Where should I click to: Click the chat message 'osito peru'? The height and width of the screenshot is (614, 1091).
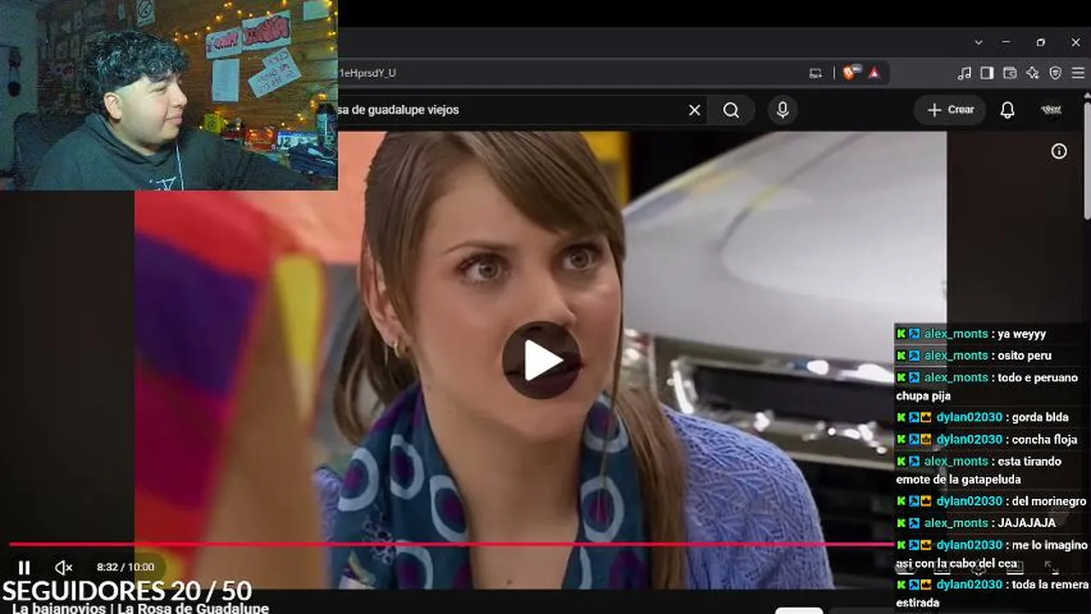click(1024, 356)
